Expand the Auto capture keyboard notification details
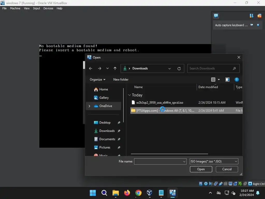This screenshot has height=199, width=265. click(252, 25)
